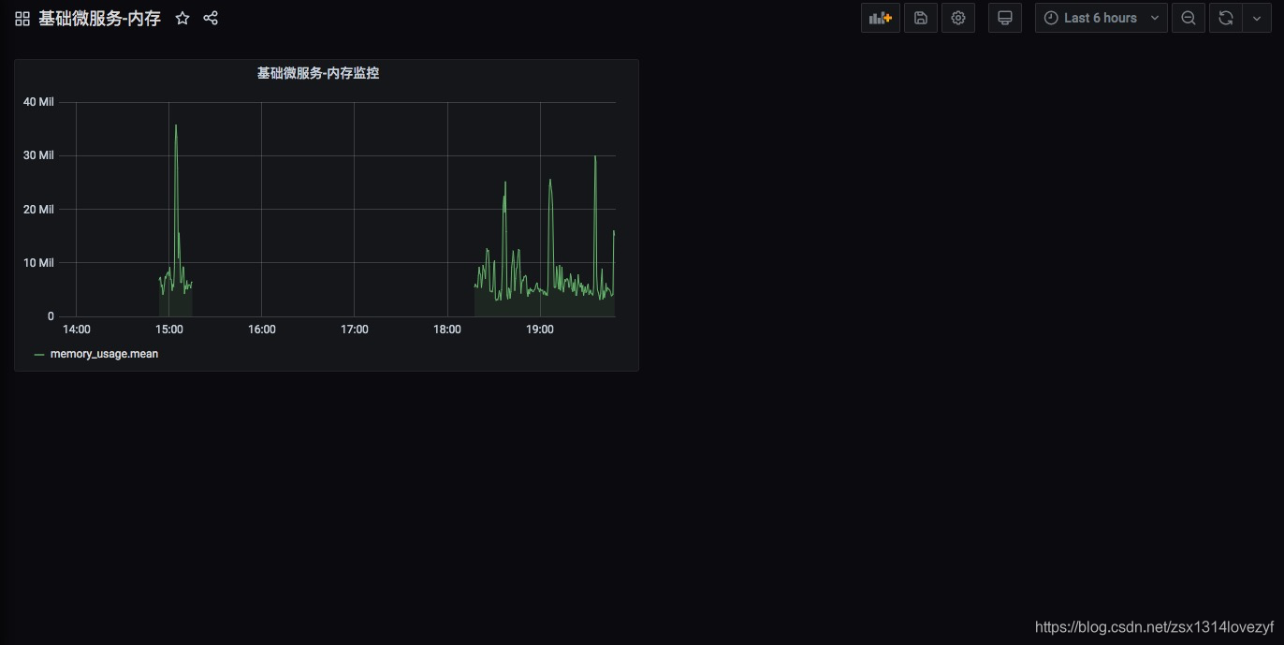
Task: Click the tallest spike just after 15:00
Action: 175,127
